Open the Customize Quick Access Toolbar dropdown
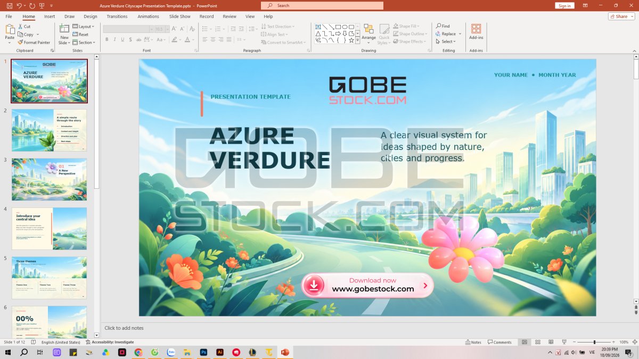The height and width of the screenshot is (359, 639). (x=52, y=5)
